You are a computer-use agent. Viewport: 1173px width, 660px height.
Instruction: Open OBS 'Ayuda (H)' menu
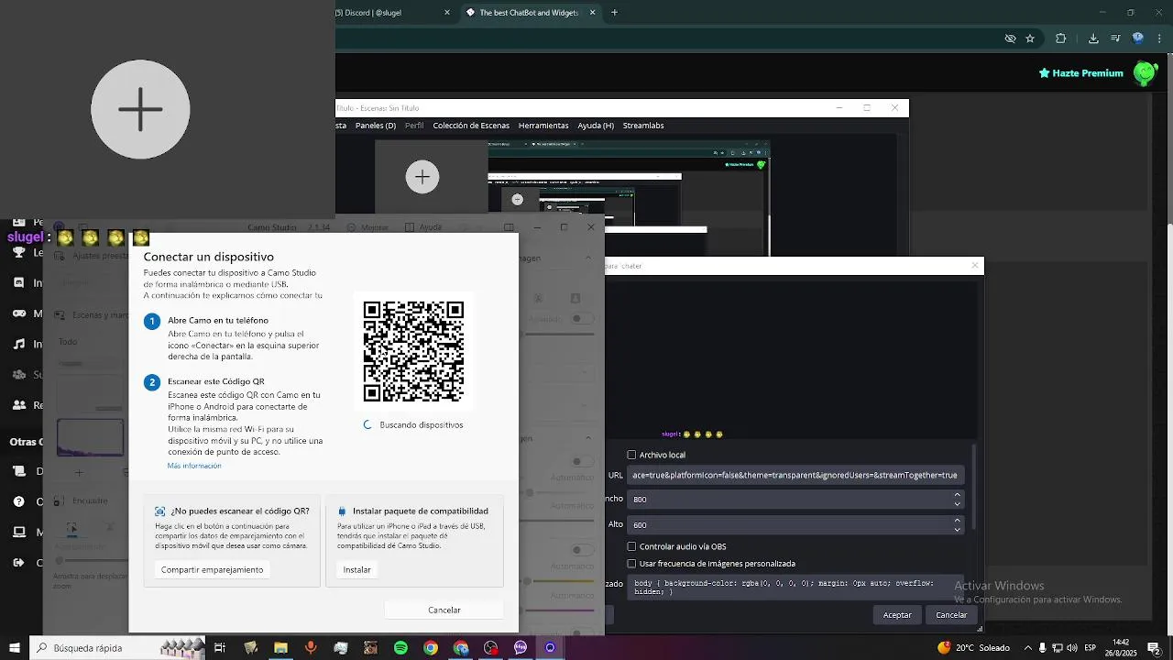click(x=596, y=126)
